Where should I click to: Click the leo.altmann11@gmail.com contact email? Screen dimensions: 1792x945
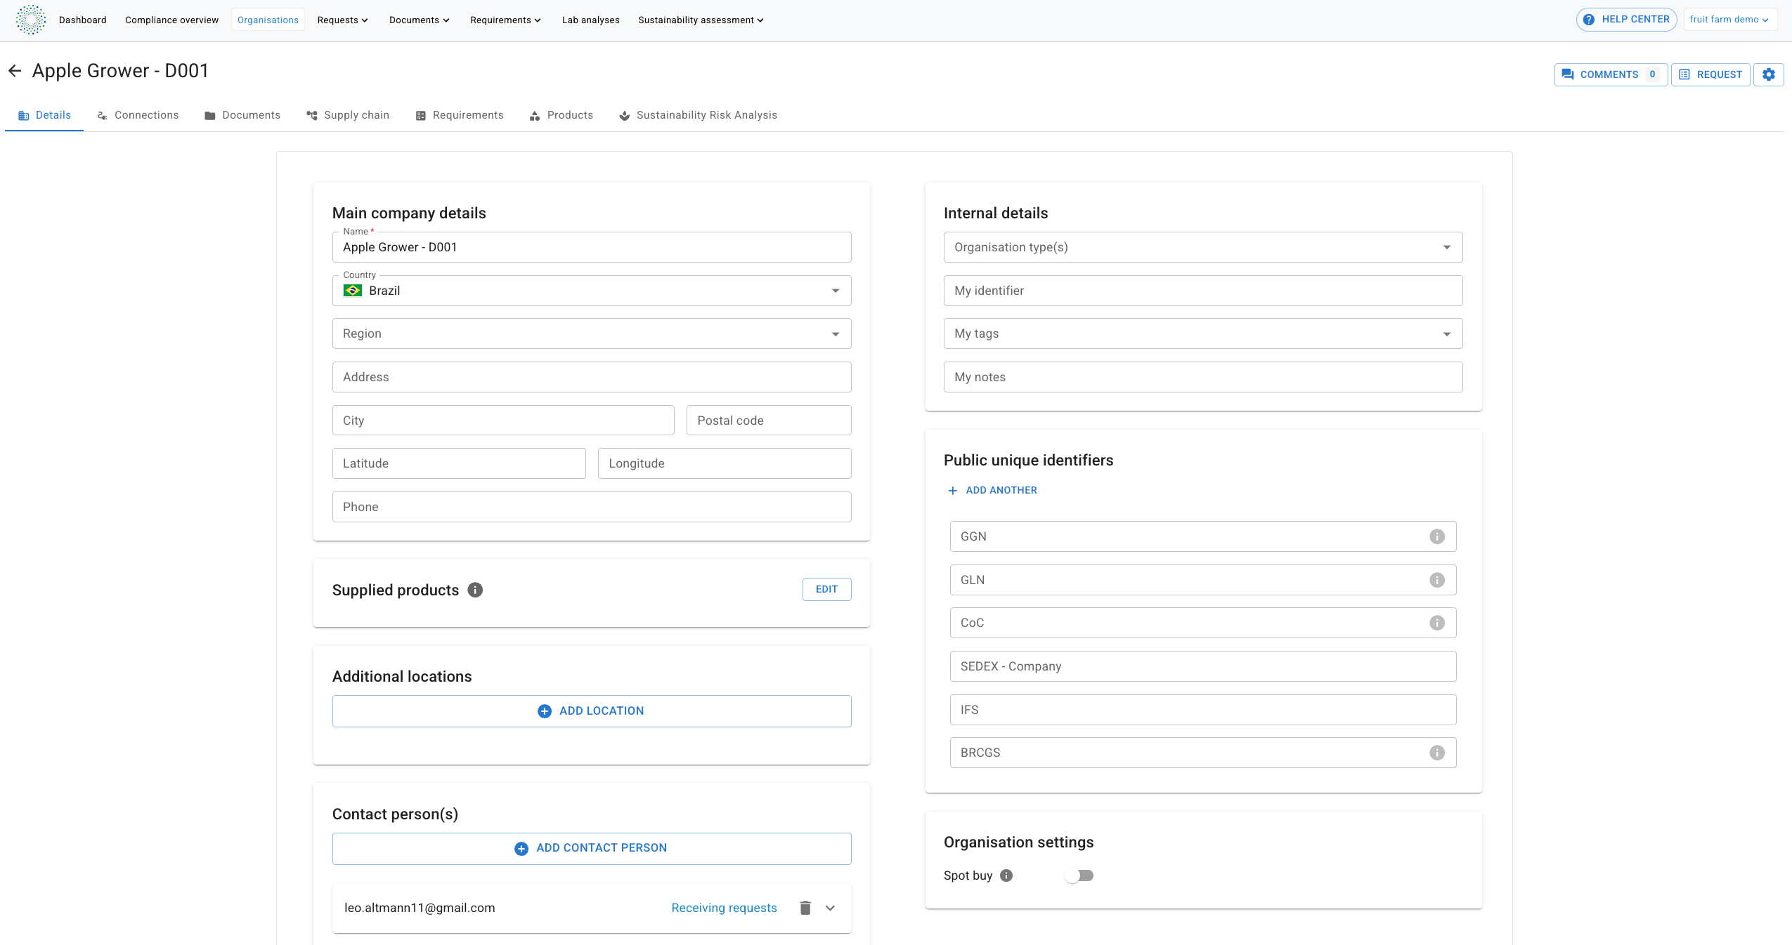tap(420, 908)
